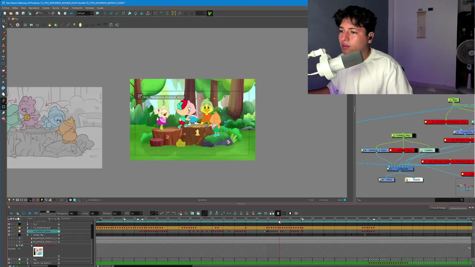Open the FPS dropdown in timeline toolbar
The width and height of the screenshot is (475, 267).
[141, 213]
